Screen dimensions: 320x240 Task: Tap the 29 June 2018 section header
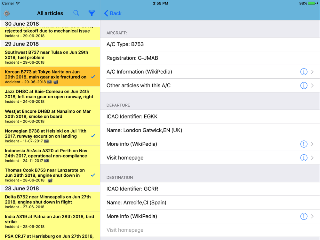tap(50, 44)
